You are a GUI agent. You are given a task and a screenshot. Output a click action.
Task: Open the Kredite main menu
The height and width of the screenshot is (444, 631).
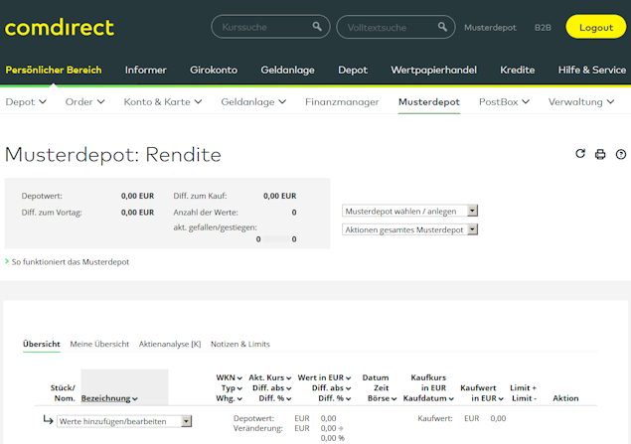pyautogui.click(x=518, y=70)
